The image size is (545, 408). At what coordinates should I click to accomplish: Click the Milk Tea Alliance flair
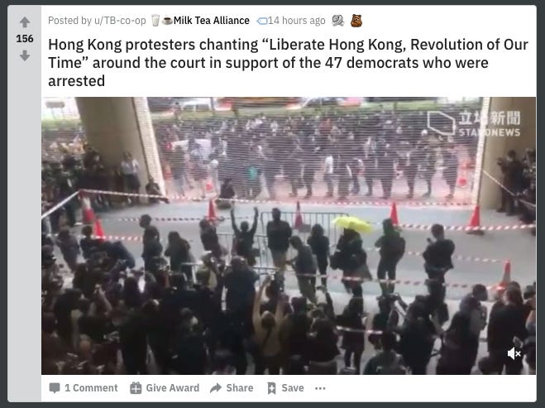click(x=212, y=21)
